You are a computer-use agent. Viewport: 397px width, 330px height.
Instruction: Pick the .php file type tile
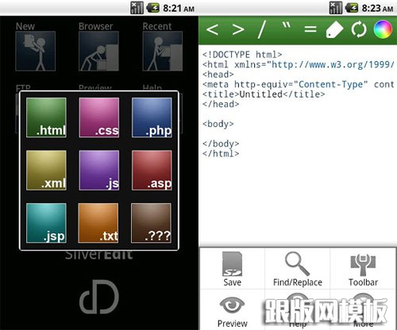(152, 117)
